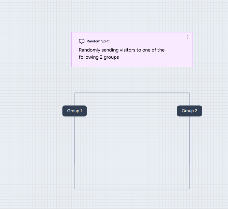Click the left branch line below Group 1
Screen dimensions: 228x209
tap(75, 150)
